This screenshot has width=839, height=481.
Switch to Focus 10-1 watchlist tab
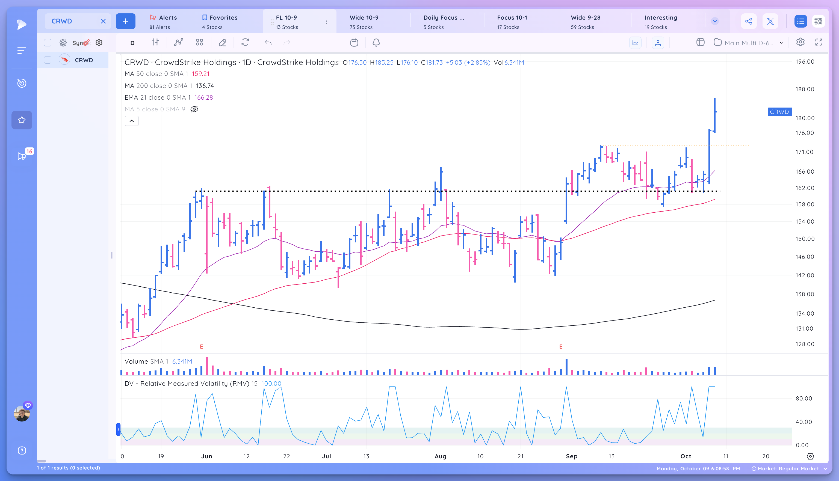click(521, 22)
